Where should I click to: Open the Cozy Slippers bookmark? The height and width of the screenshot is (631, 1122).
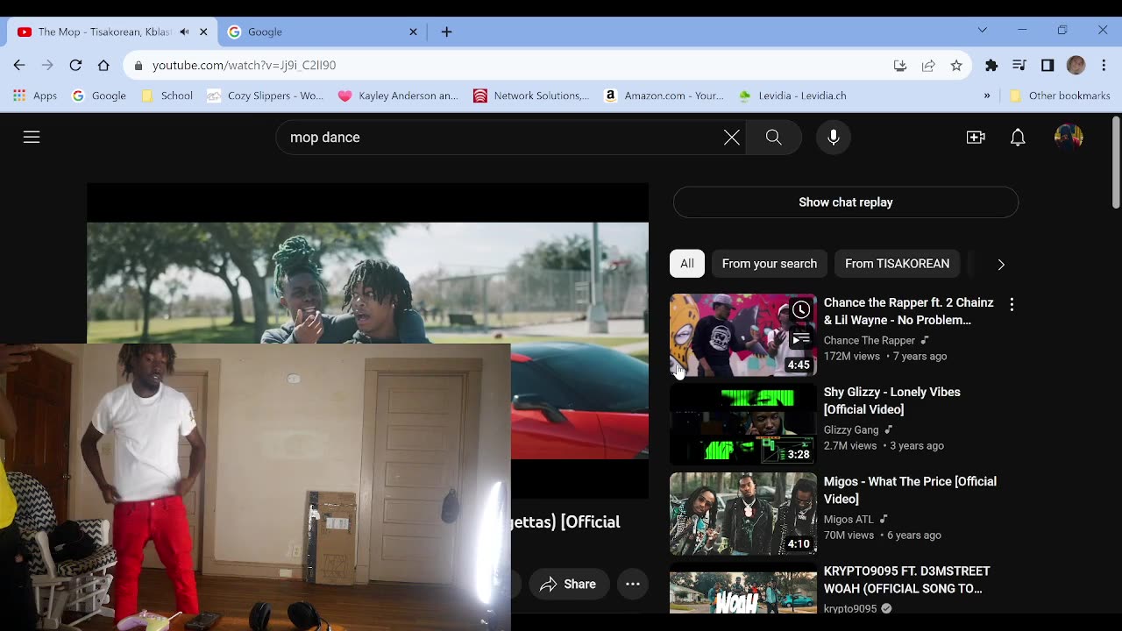coord(266,96)
